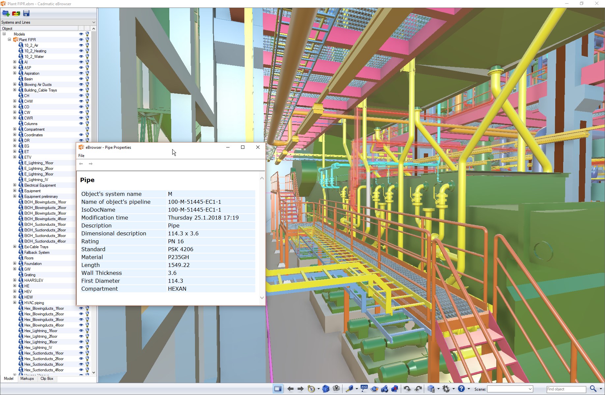Toggle the model tree panel button
Screen dimensions: 605x395
[x=278, y=389]
